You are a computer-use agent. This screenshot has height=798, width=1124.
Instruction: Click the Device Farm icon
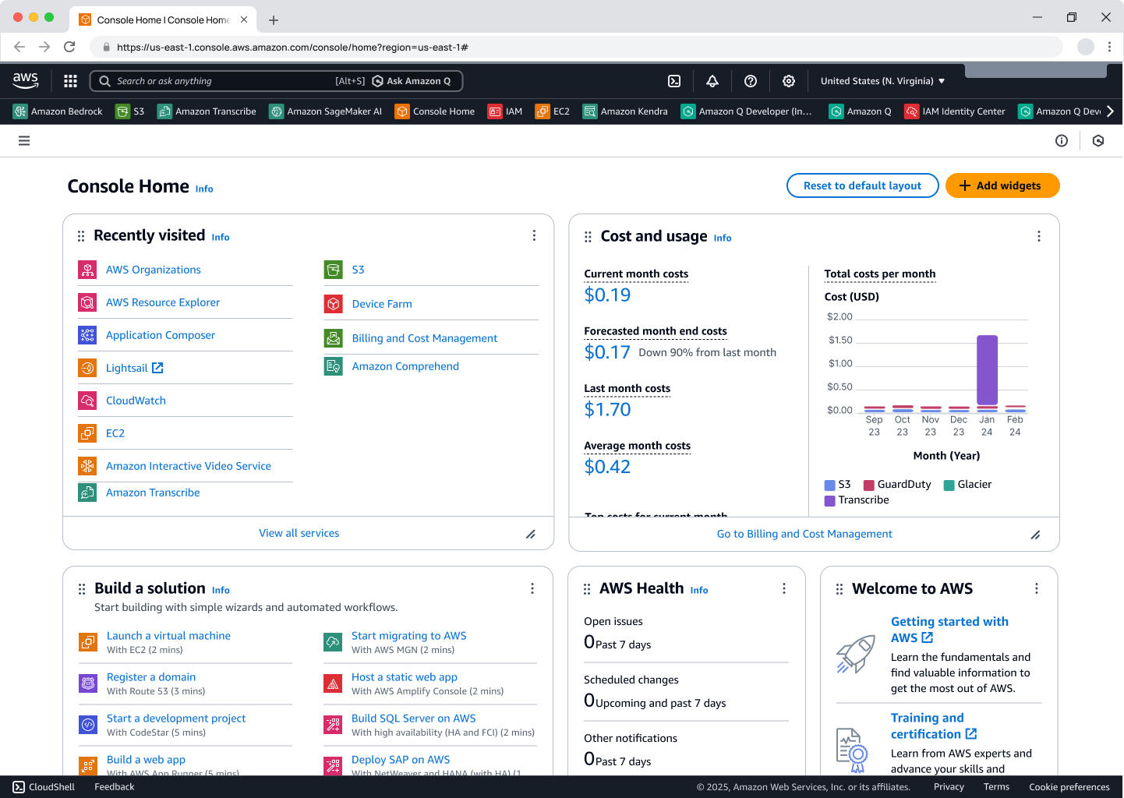(x=334, y=304)
